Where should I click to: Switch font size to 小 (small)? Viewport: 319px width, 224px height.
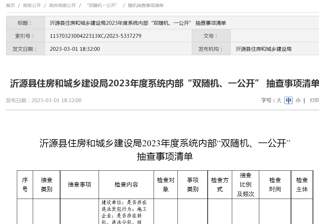pos(298,100)
